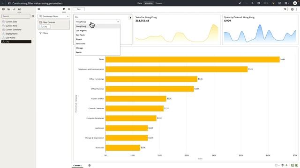Click the refresh data icon in top bar
Screen dimensions: 300x168
259,3
